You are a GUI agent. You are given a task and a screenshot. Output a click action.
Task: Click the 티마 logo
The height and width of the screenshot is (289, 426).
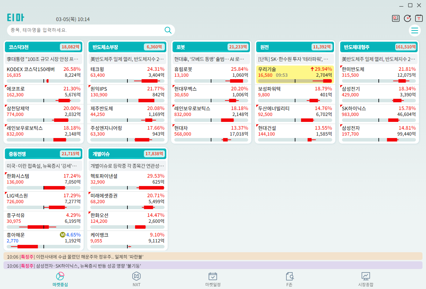point(15,18)
